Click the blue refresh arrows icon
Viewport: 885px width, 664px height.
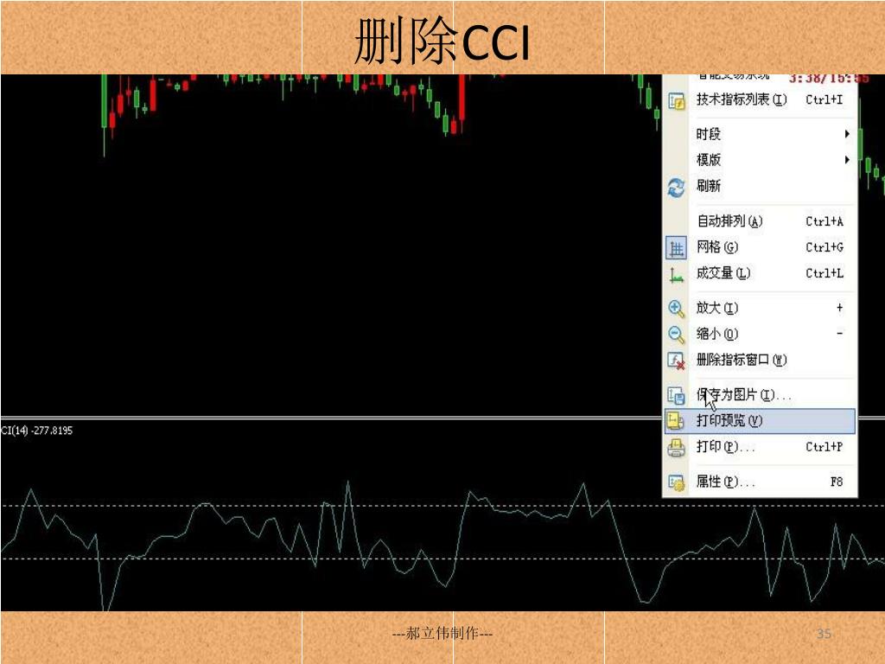[676, 187]
